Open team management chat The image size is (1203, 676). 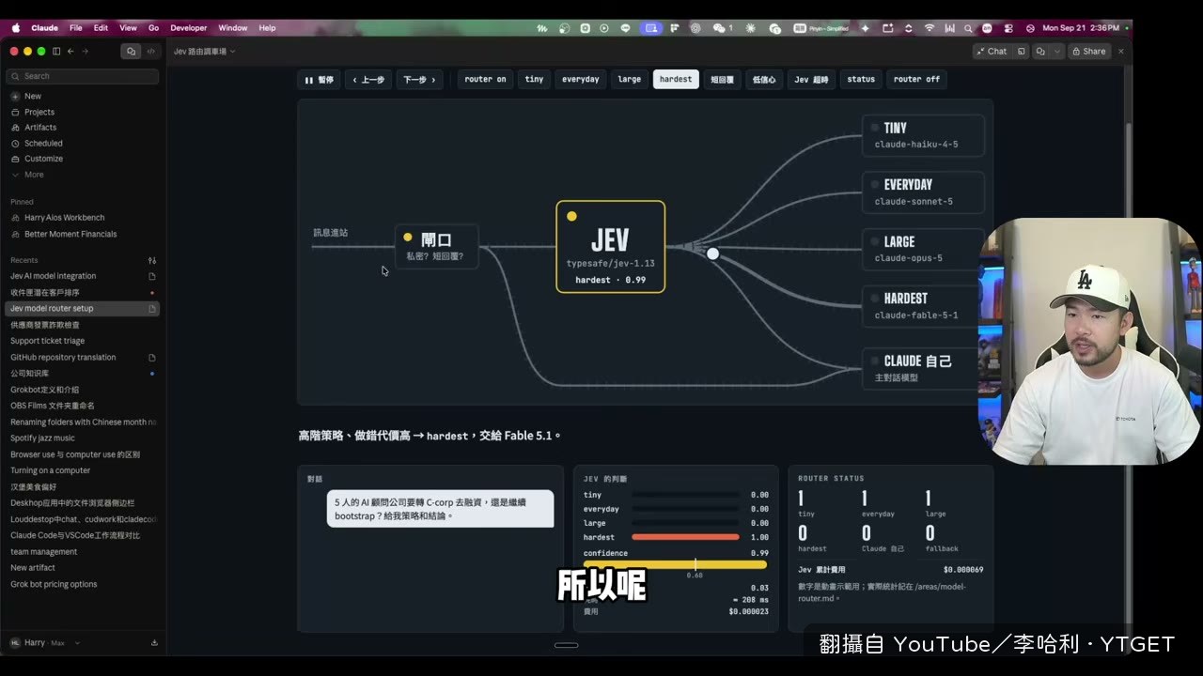[x=43, y=552]
